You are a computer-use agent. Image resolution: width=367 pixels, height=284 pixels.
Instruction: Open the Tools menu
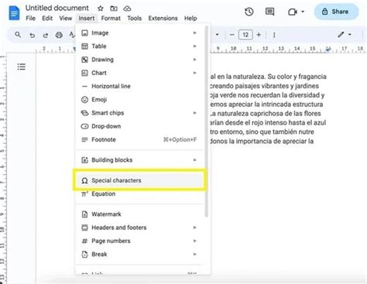[135, 19]
